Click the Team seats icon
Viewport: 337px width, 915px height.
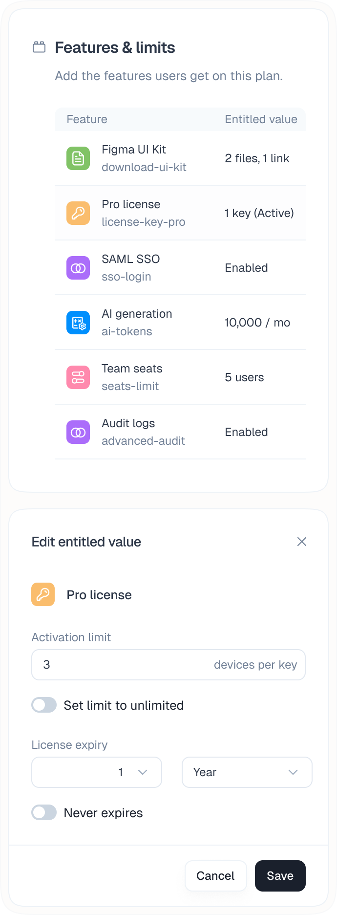coord(78,377)
